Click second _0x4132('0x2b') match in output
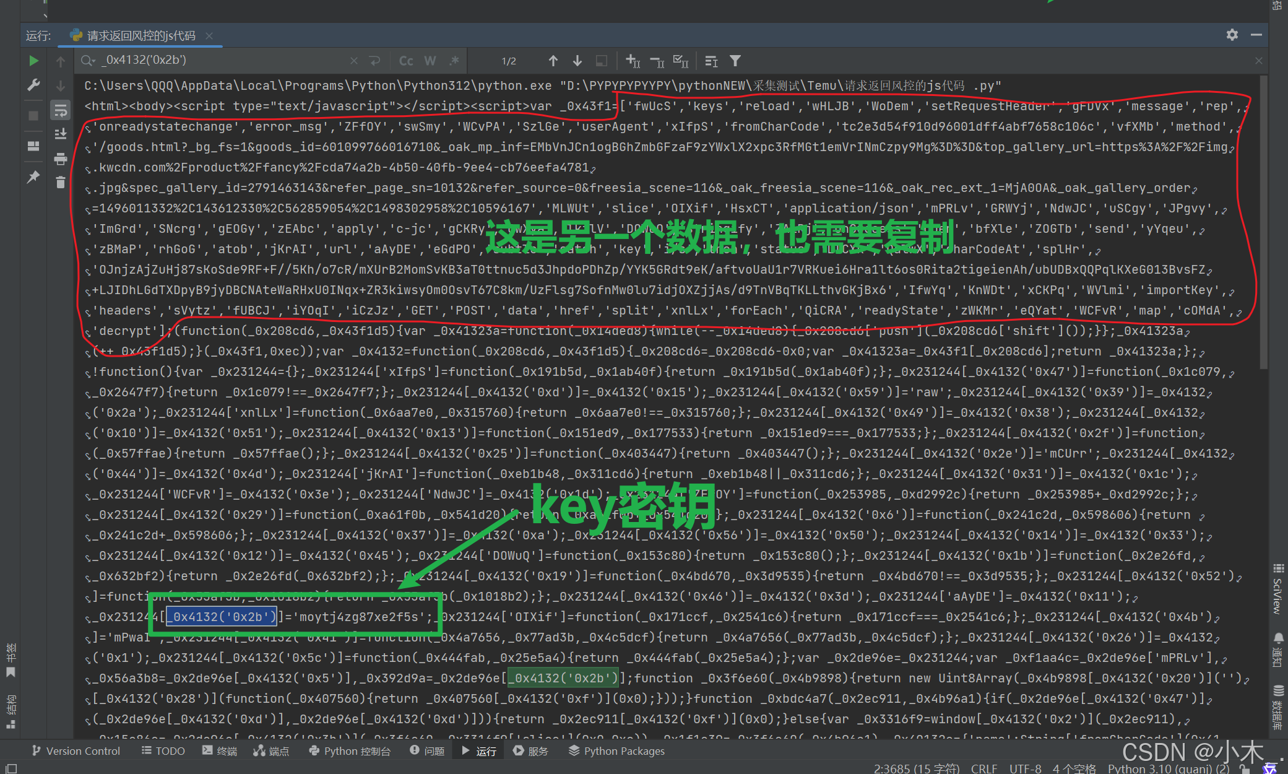 (563, 678)
